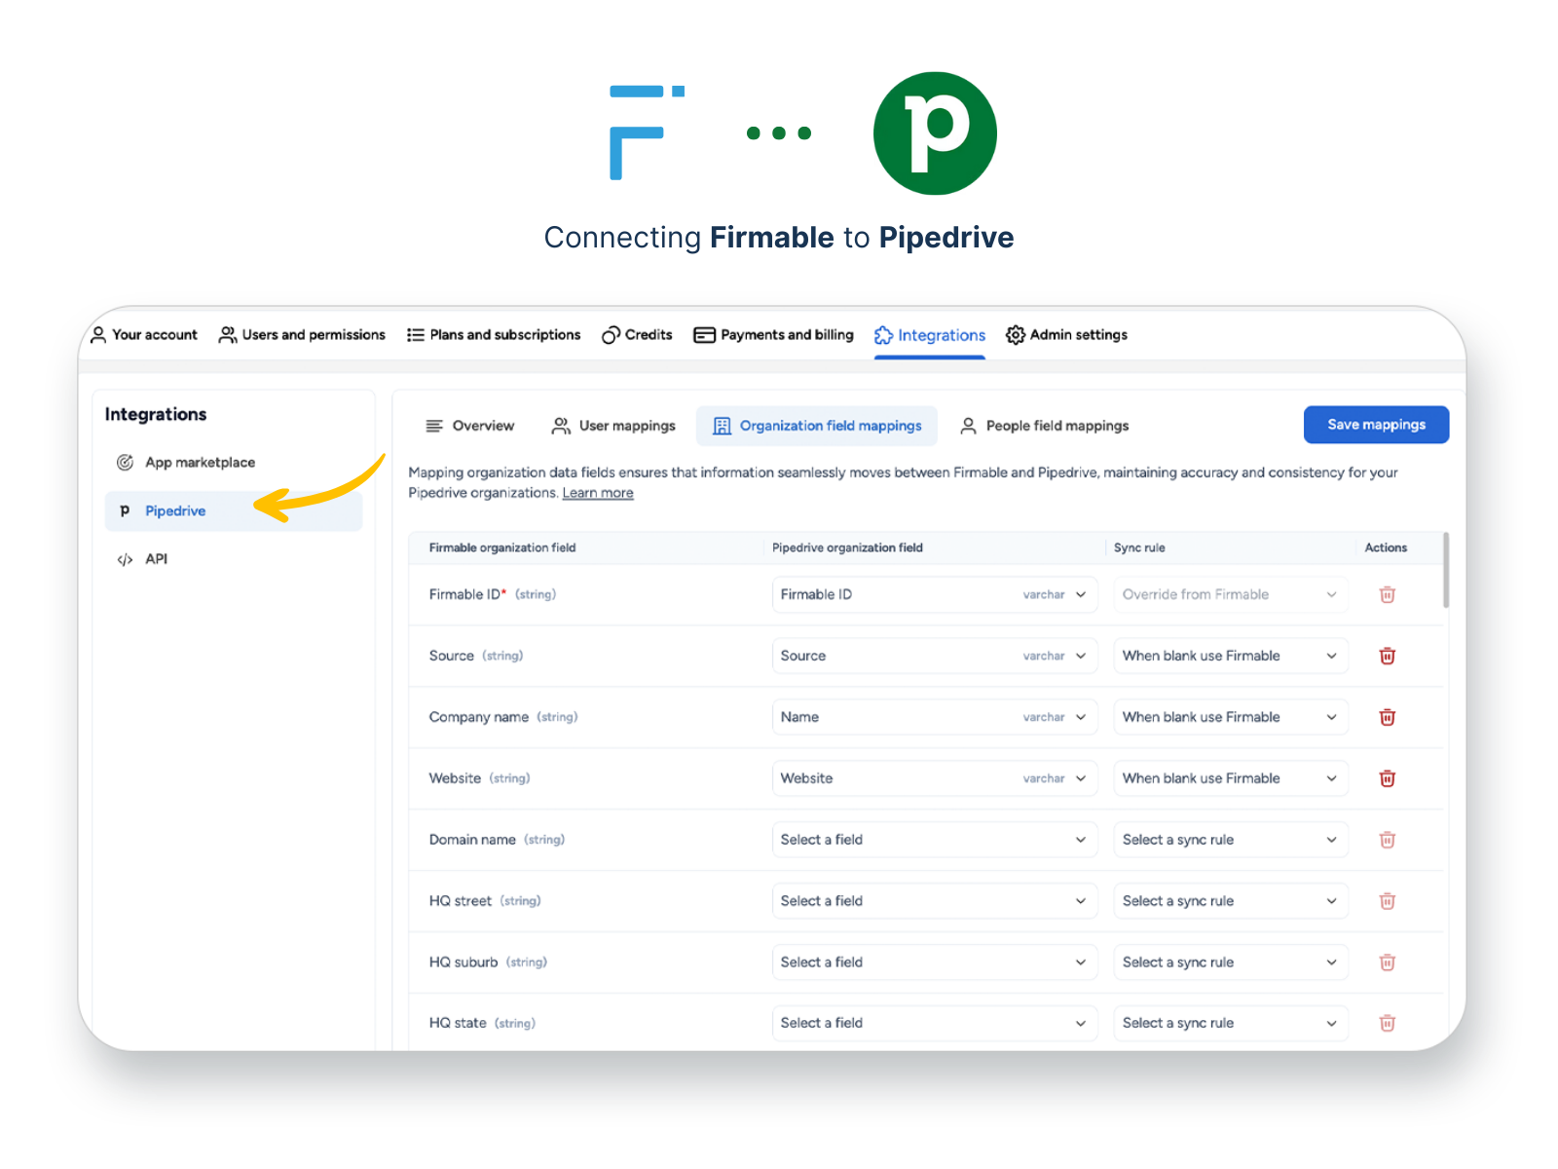The image size is (1558, 1169).
Task: Delete the Website mapping row
Action: [x=1387, y=778]
